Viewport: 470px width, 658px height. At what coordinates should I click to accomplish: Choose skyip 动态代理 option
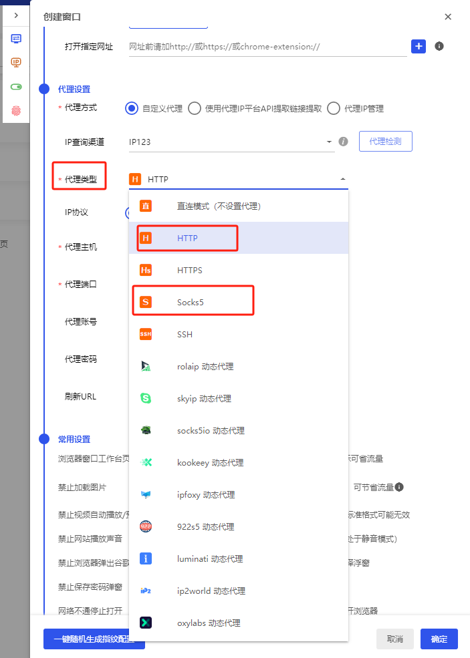(239, 399)
